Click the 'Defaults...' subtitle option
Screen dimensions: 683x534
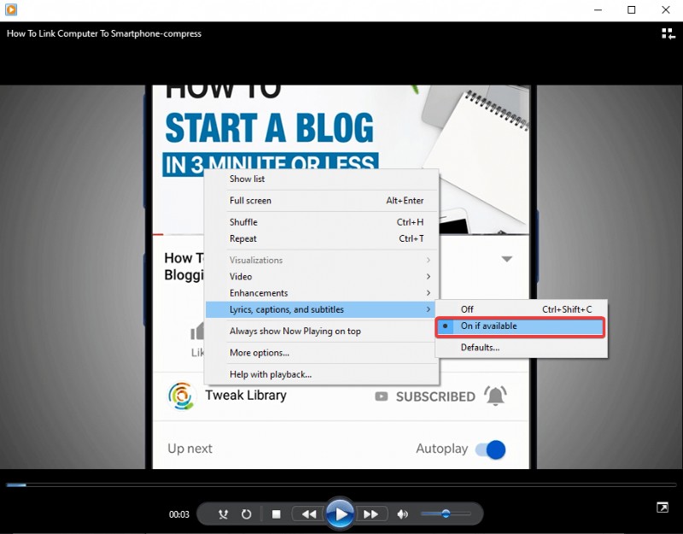click(480, 348)
